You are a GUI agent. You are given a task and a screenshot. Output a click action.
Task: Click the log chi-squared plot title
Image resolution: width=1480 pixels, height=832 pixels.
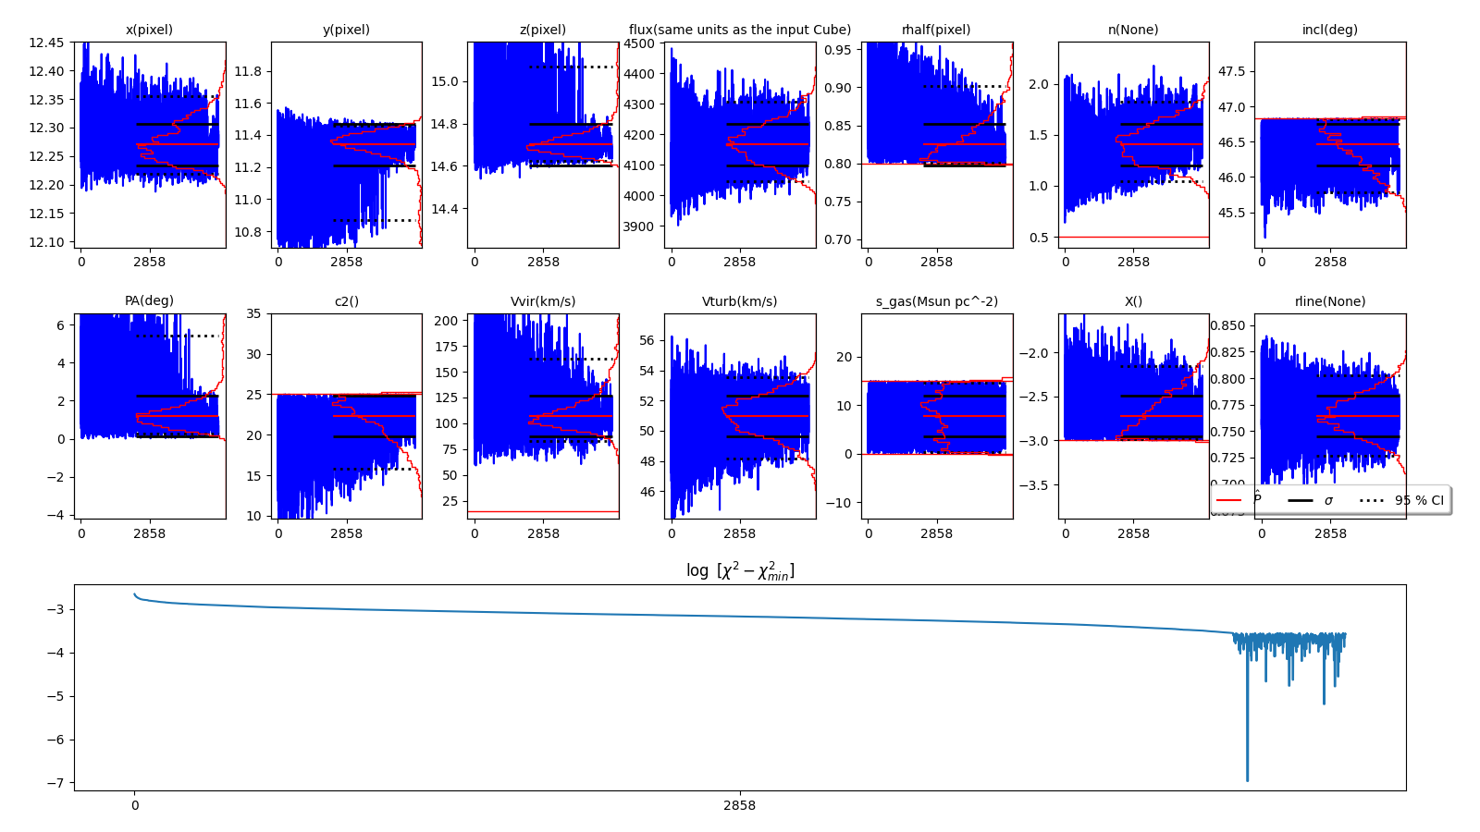(739, 571)
